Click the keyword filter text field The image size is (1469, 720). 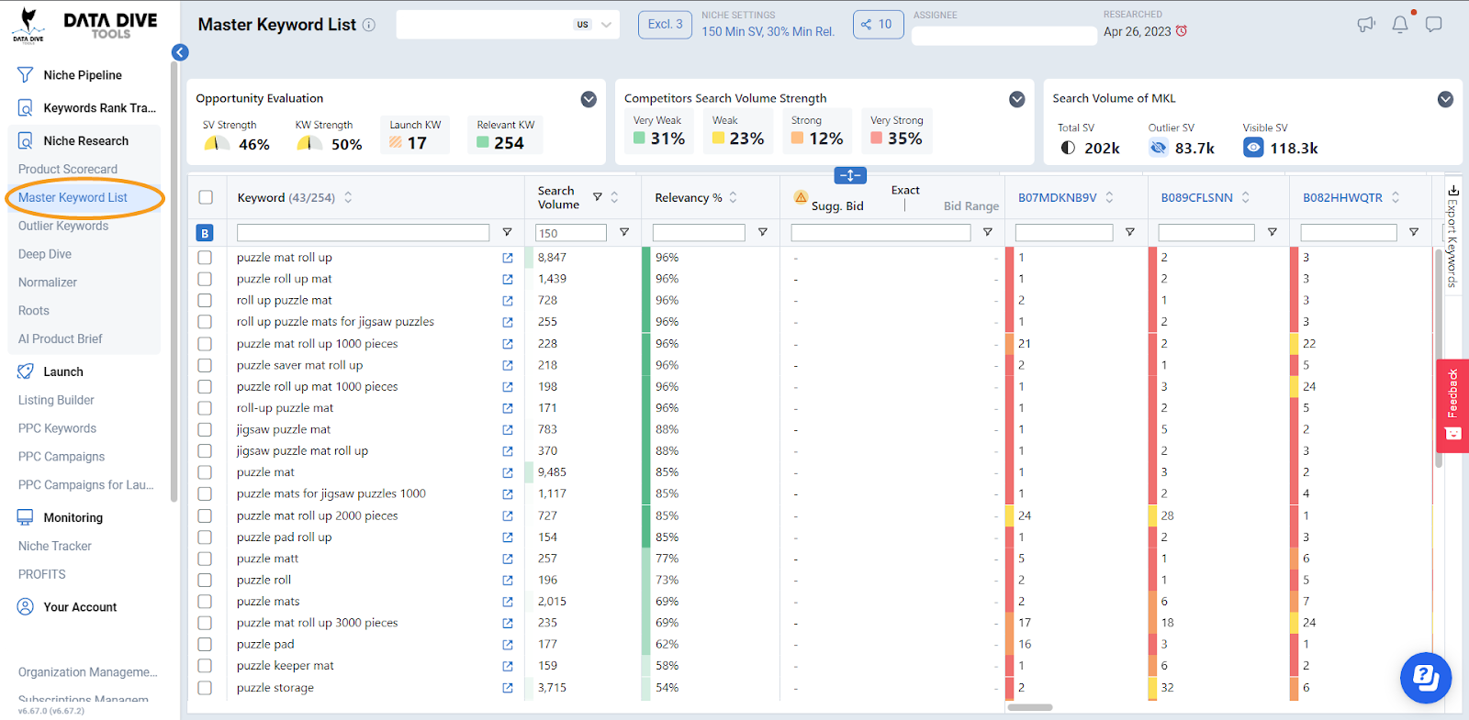point(363,233)
